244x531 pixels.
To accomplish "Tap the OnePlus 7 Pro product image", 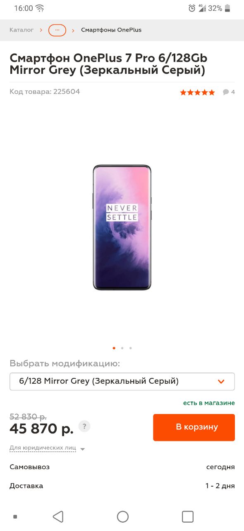I will (122, 227).
